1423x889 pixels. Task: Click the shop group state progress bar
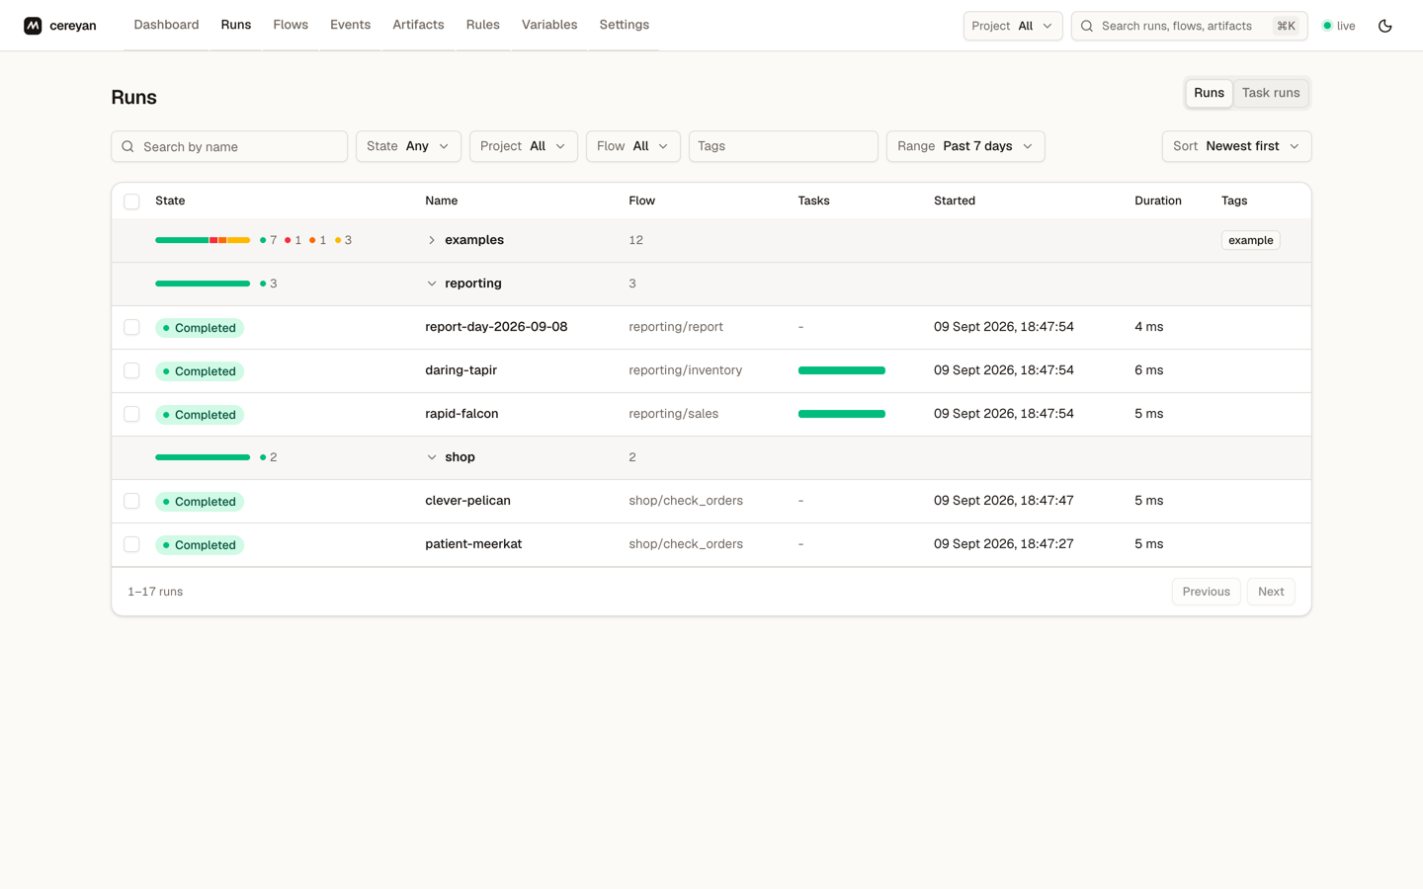203,457
